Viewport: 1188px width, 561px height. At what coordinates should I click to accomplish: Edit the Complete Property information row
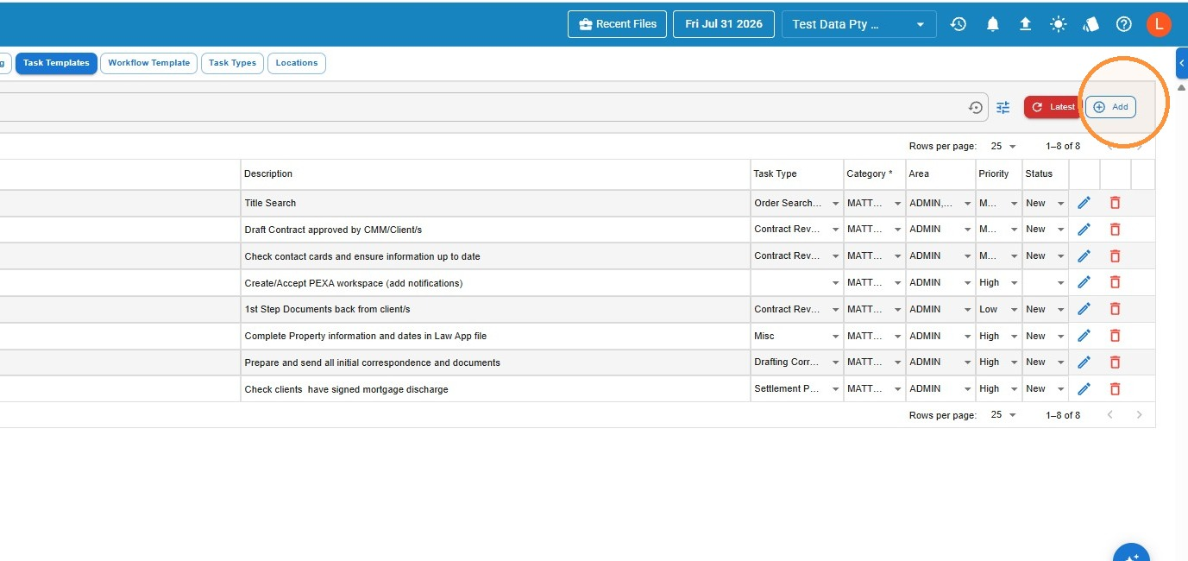tap(1084, 336)
